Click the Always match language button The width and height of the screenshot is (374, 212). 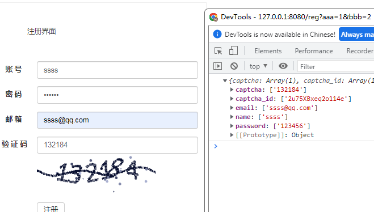point(356,35)
